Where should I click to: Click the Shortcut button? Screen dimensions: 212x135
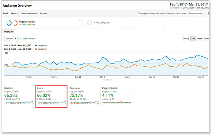point(43,13)
